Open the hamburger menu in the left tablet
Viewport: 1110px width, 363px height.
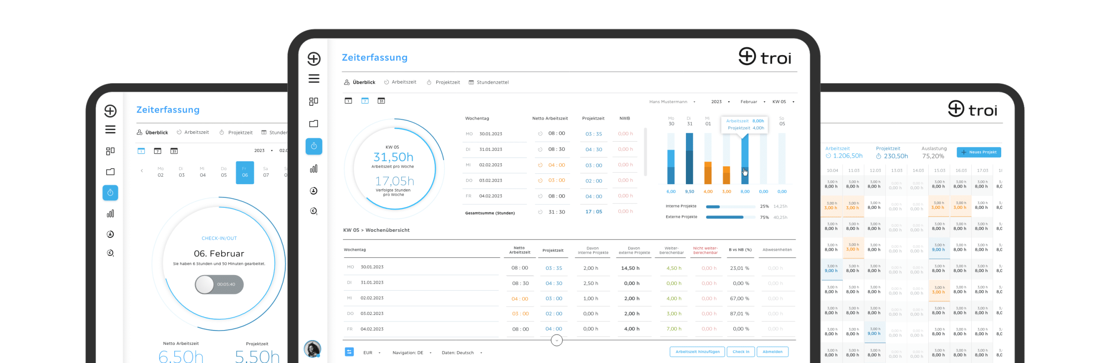pos(110,129)
